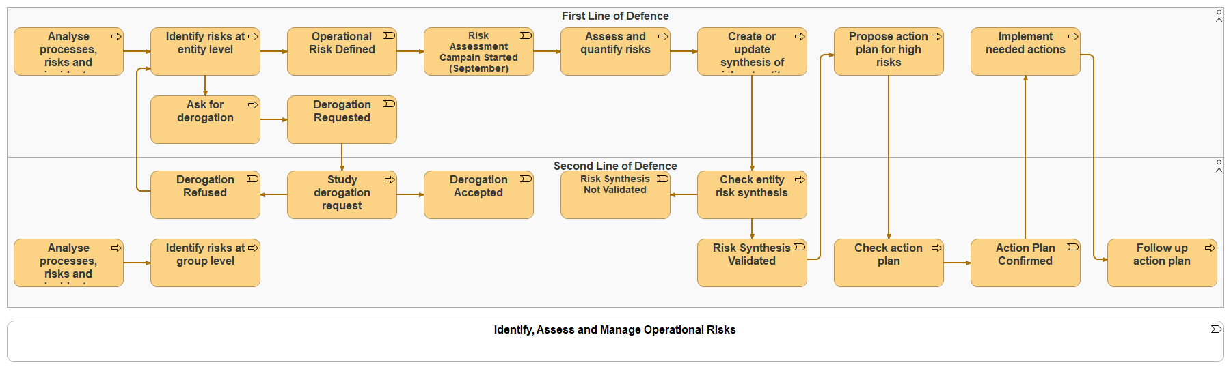1231x369 pixels.
Task: Click the 'Derogation Accepted' event
Action: (478, 194)
